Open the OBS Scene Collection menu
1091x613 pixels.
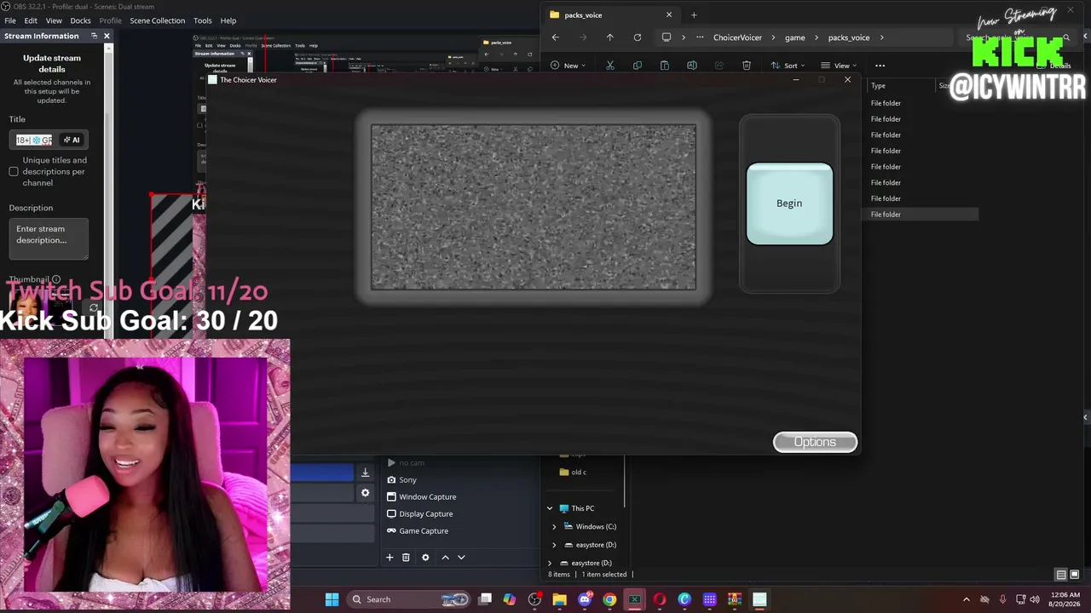pyautogui.click(x=157, y=20)
